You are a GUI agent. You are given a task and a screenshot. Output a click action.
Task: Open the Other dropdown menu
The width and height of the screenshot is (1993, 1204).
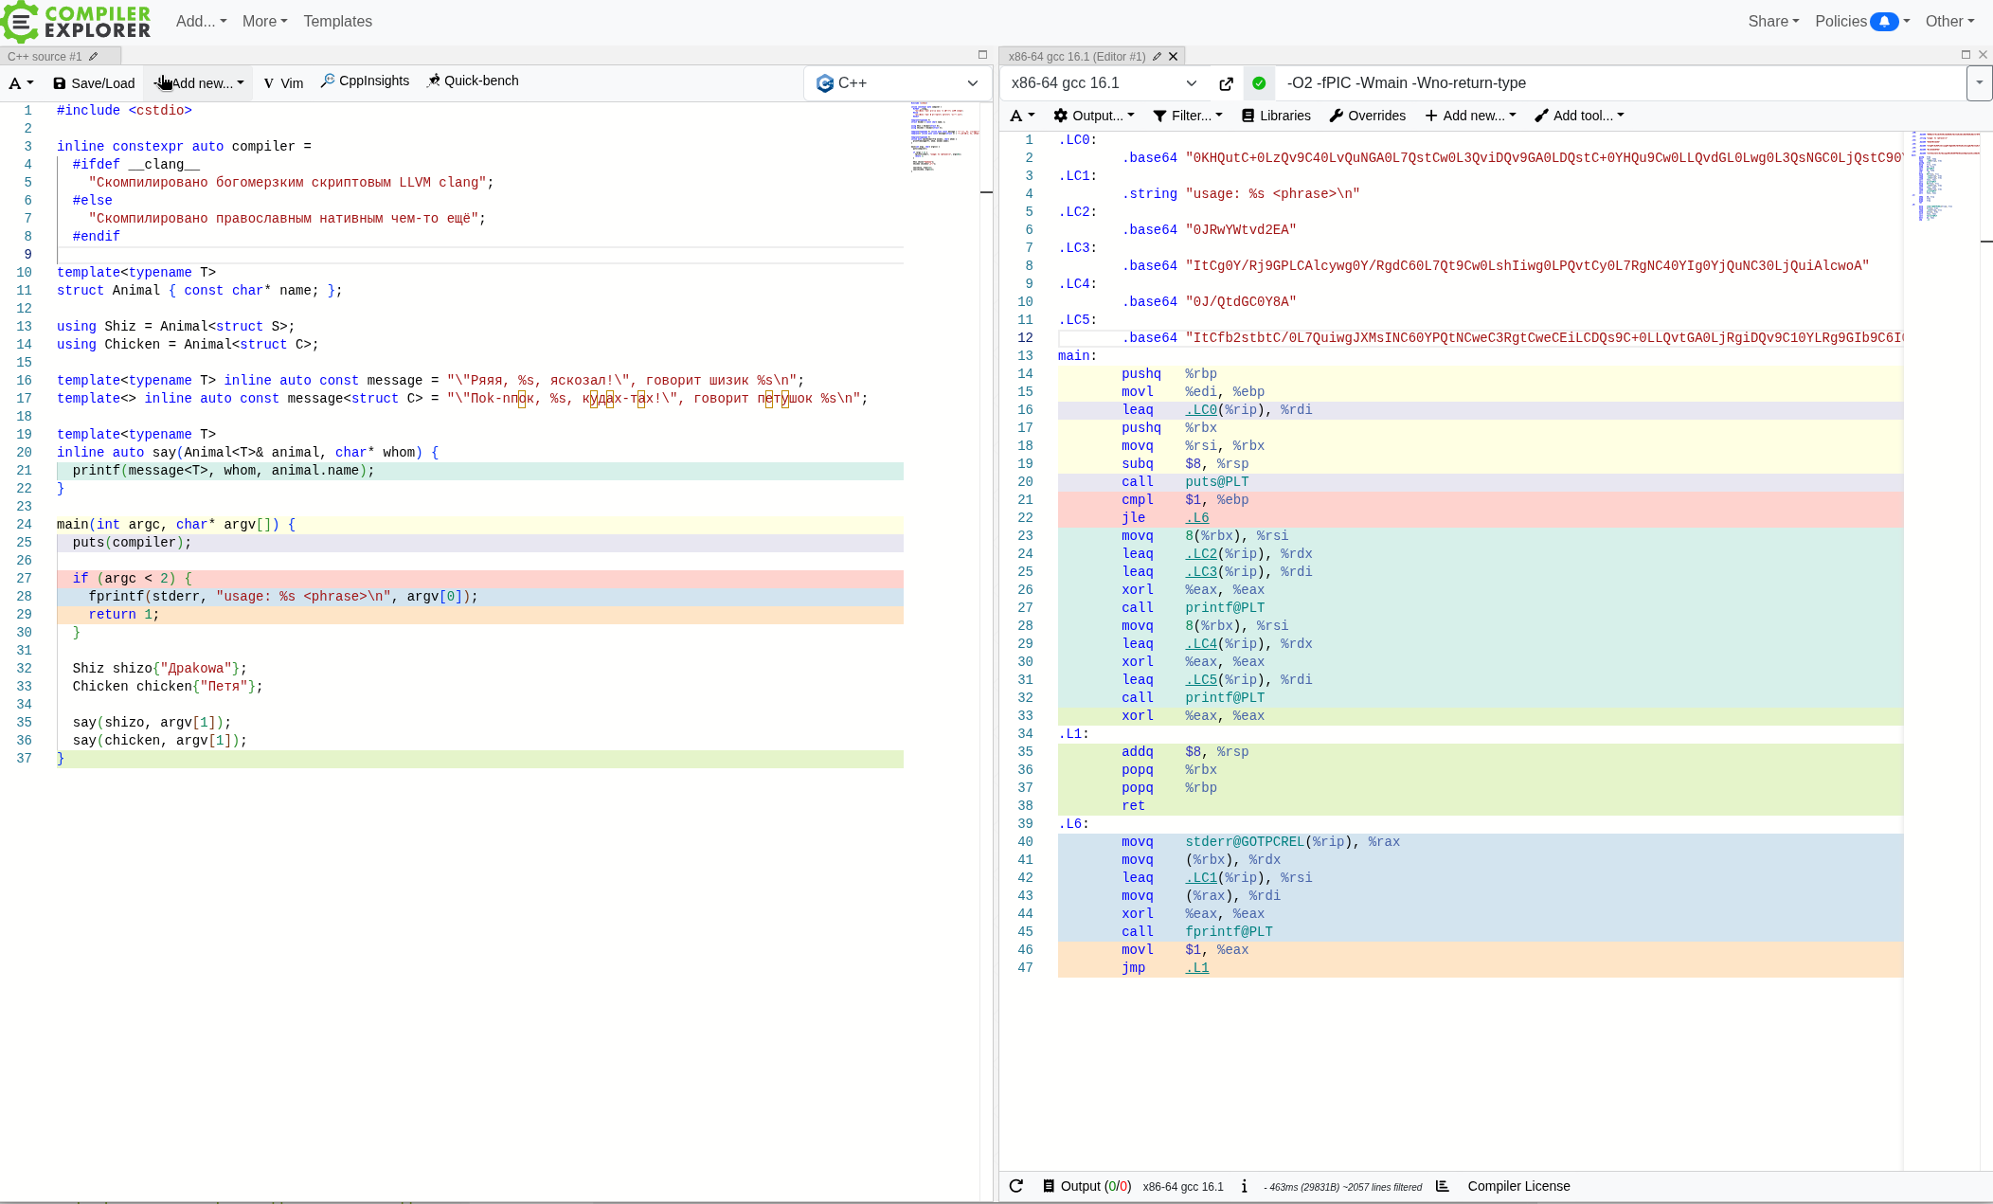click(1949, 21)
